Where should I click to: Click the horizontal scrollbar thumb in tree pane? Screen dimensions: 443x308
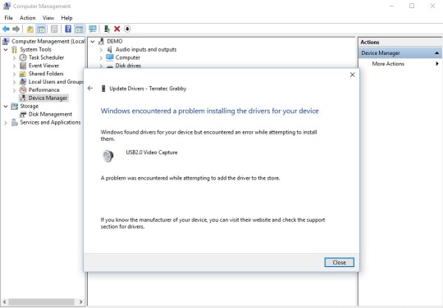pyautogui.click(x=41, y=301)
